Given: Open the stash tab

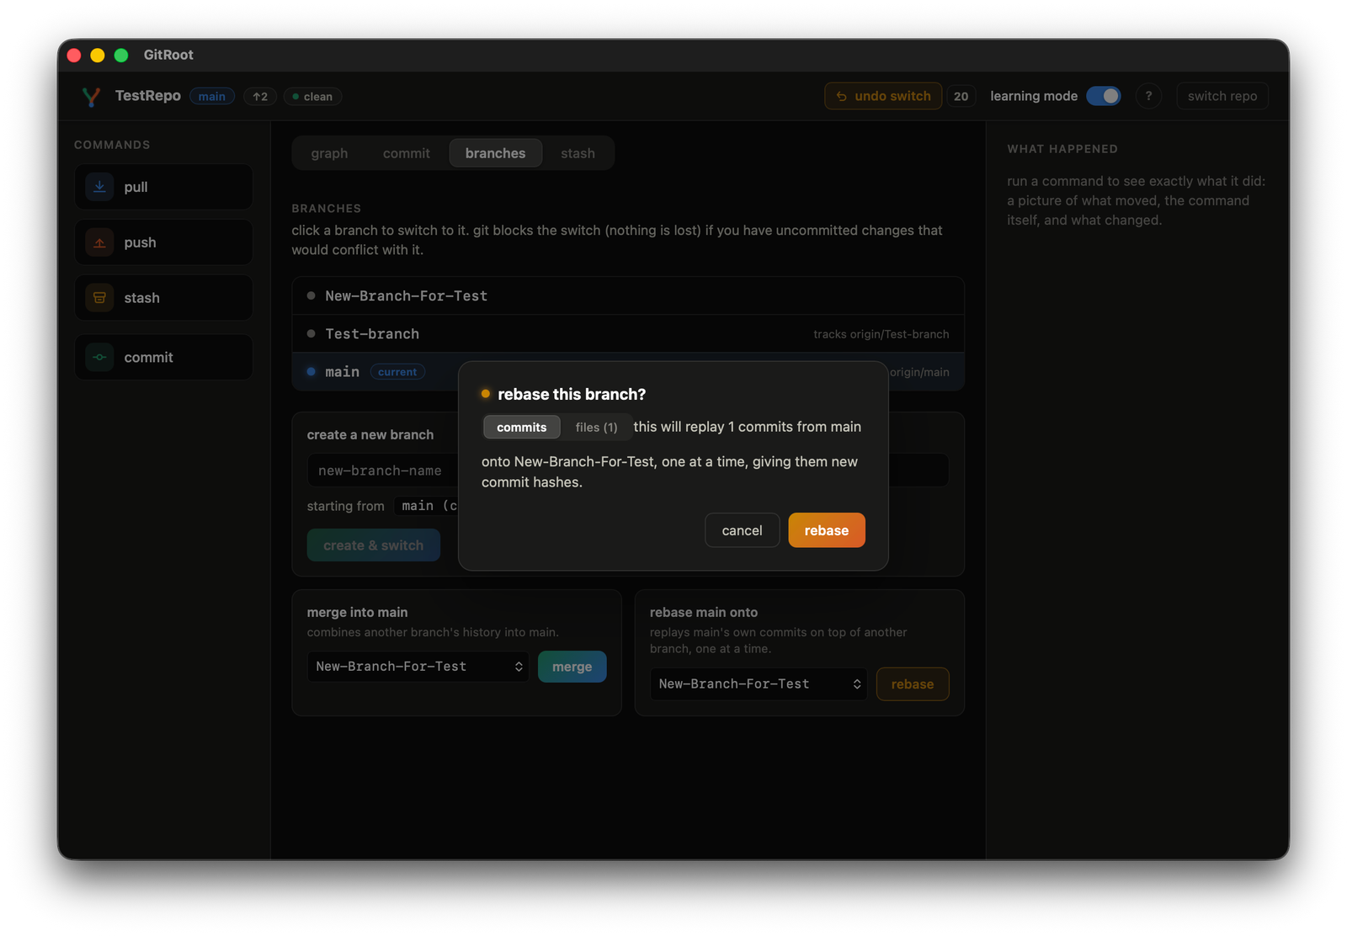Looking at the screenshot, I should [578, 153].
